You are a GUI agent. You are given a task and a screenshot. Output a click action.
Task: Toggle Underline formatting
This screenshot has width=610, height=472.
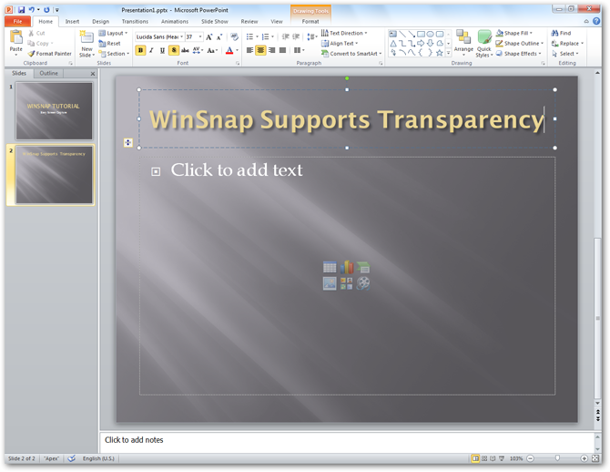coord(162,50)
